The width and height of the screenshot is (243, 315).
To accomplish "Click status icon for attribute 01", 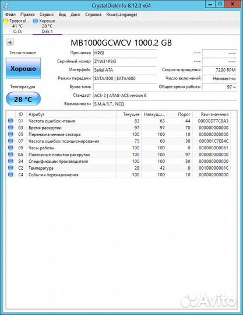I will click(x=10, y=121).
